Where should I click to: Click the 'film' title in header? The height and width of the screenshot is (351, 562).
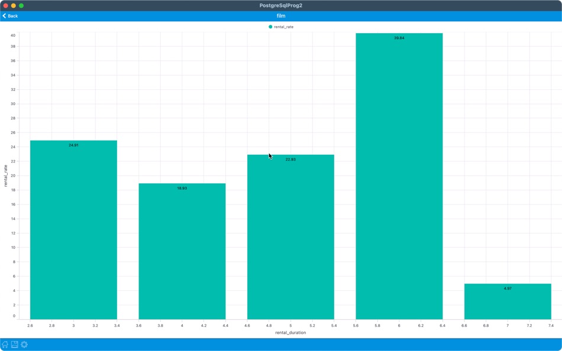(x=281, y=16)
